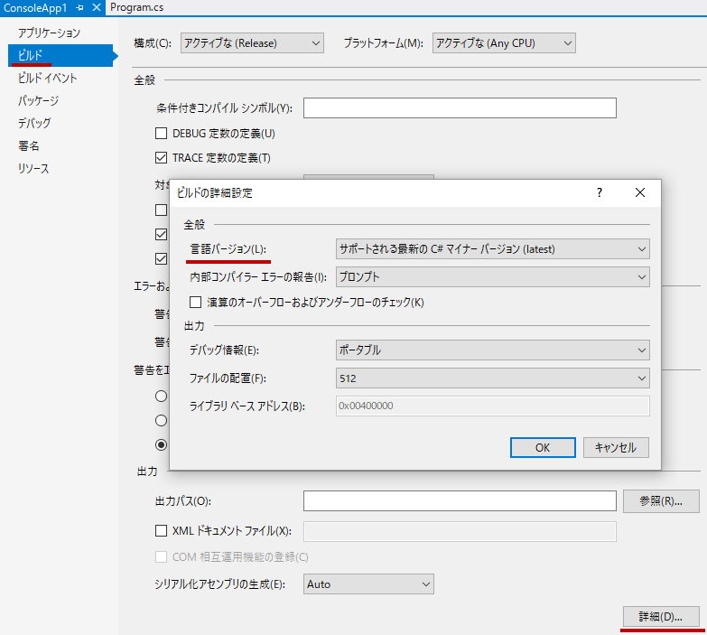Click the 参照(R)... browse button
This screenshot has height=635, width=707.
click(x=661, y=501)
